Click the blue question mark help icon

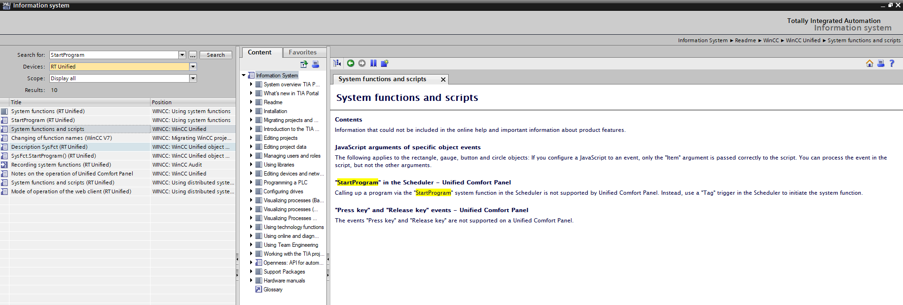892,63
